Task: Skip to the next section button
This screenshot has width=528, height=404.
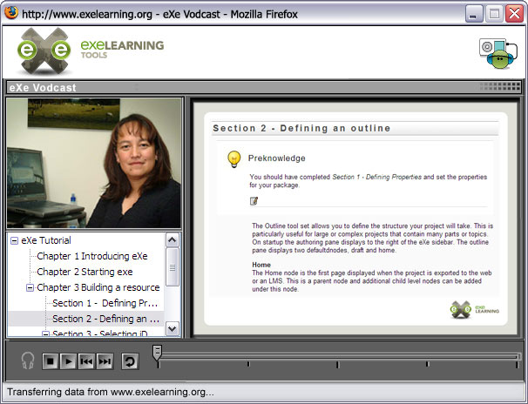Action: [x=105, y=361]
